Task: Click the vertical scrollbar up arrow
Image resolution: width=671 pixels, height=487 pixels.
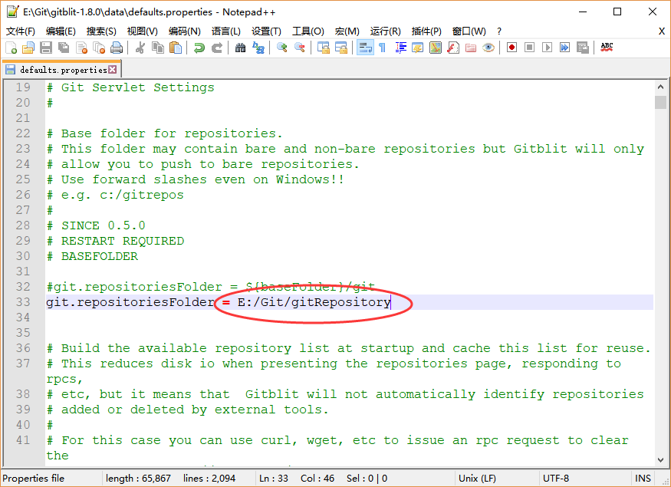Action: [660, 87]
